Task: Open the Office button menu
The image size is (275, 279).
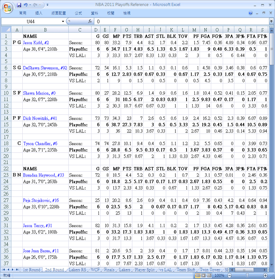Action: click(x=7, y=8)
